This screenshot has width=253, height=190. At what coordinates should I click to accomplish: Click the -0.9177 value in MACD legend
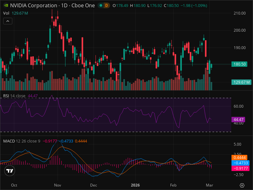click(x=50, y=141)
